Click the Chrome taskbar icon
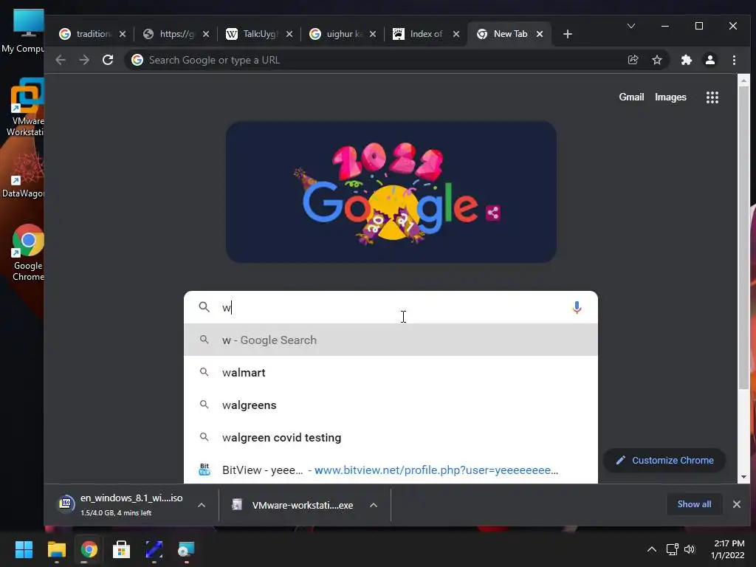756x567 pixels. click(89, 549)
